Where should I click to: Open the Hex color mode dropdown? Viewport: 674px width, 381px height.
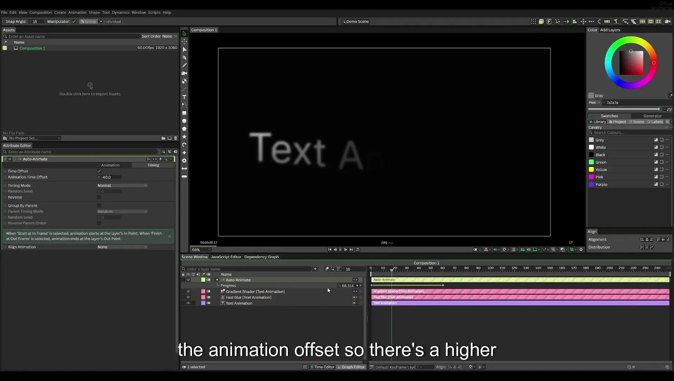[x=594, y=103]
